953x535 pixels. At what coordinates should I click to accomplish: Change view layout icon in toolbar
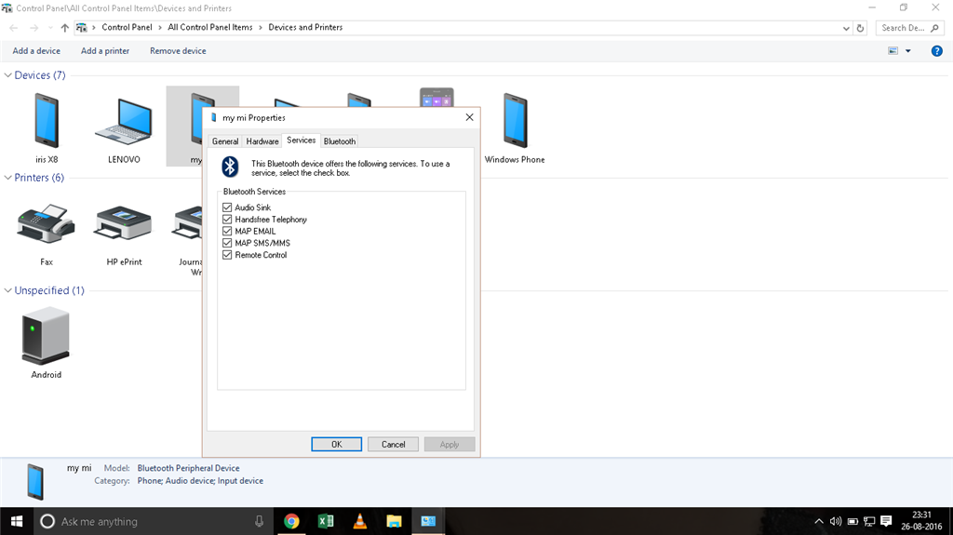coord(893,51)
